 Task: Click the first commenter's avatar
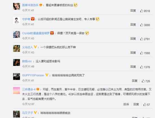(17, 6)
